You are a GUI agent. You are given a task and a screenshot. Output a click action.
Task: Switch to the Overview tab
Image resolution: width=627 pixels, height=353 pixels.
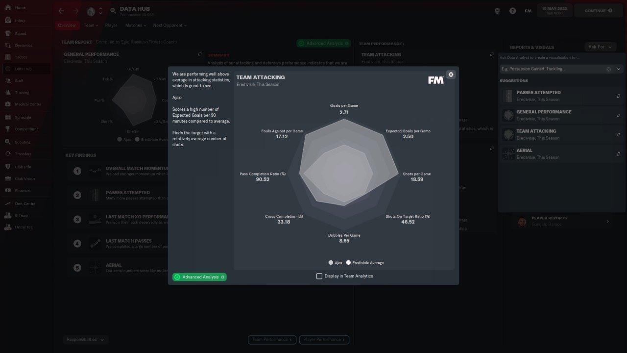(x=67, y=25)
